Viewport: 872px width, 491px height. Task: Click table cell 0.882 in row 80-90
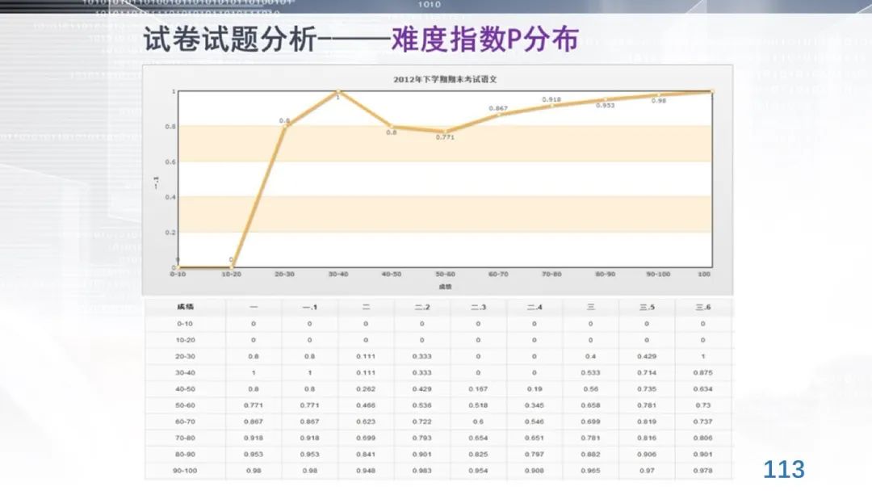point(590,455)
